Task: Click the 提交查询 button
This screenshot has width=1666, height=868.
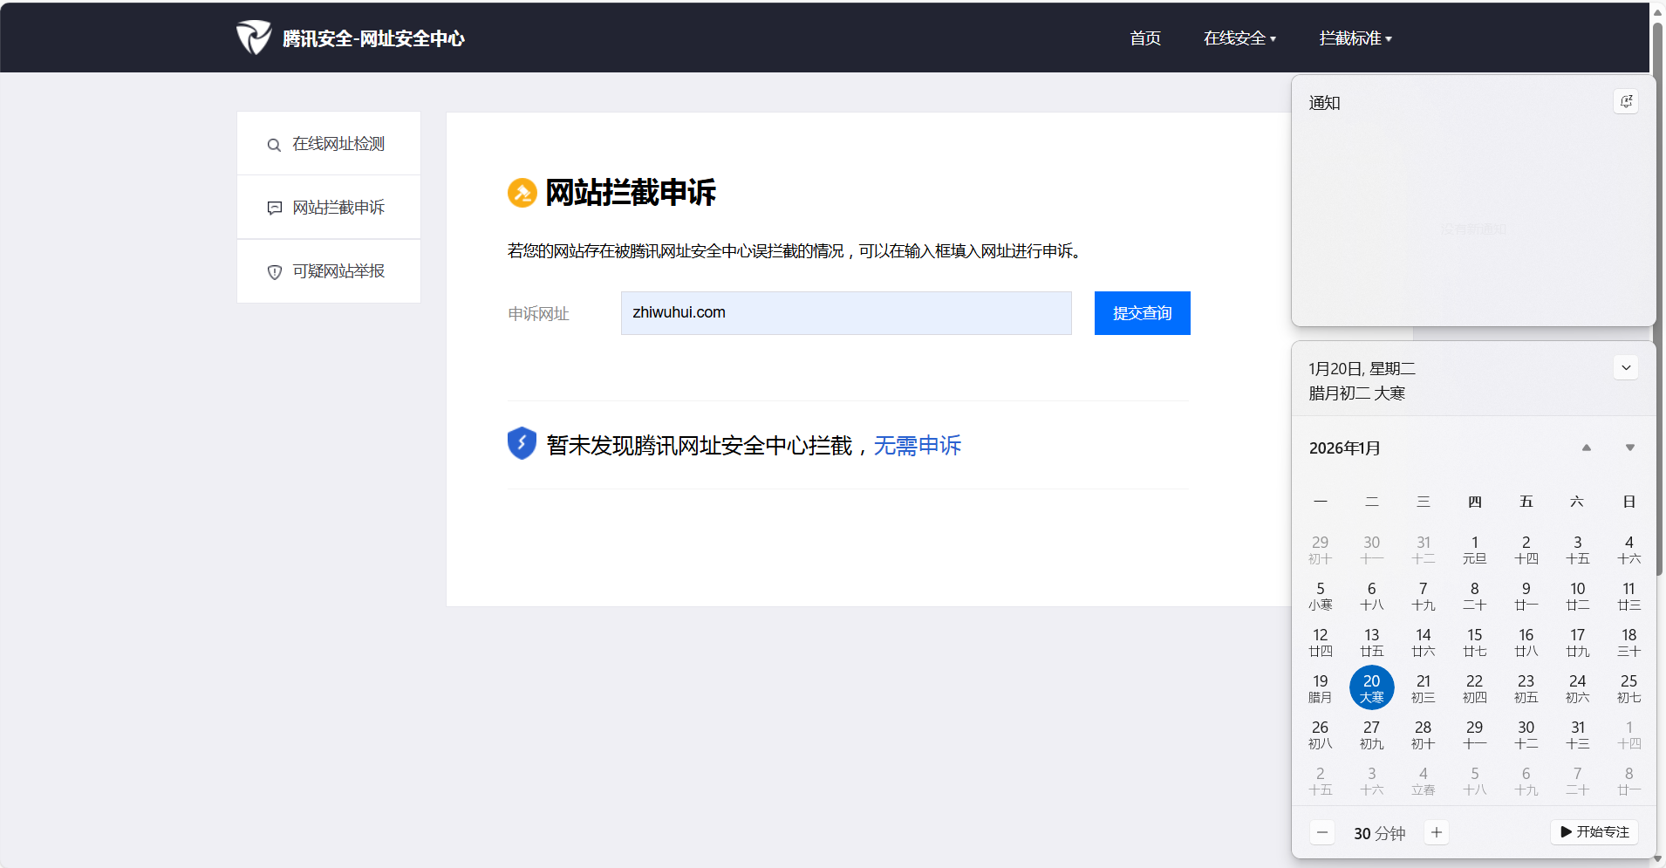Action: (1143, 313)
